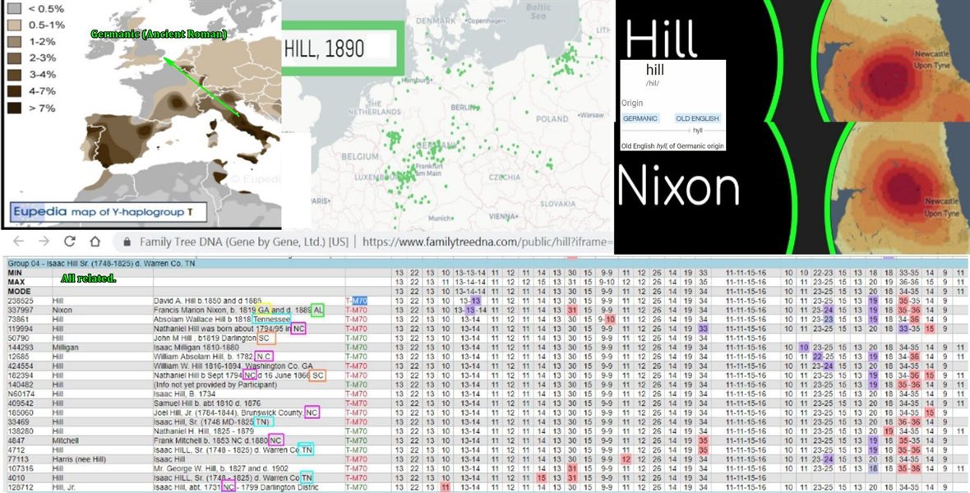Go to the browser home page icon

coord(96,242)
